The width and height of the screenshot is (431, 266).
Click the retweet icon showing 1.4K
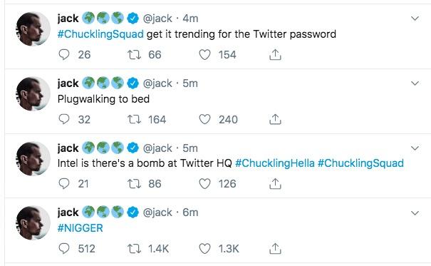tap(134, 249)
